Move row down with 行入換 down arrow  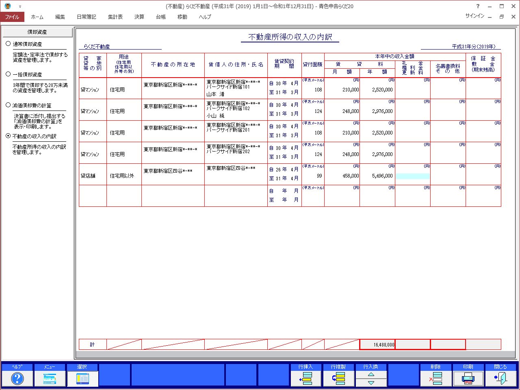pyautogui.click(x=371, y=383)
